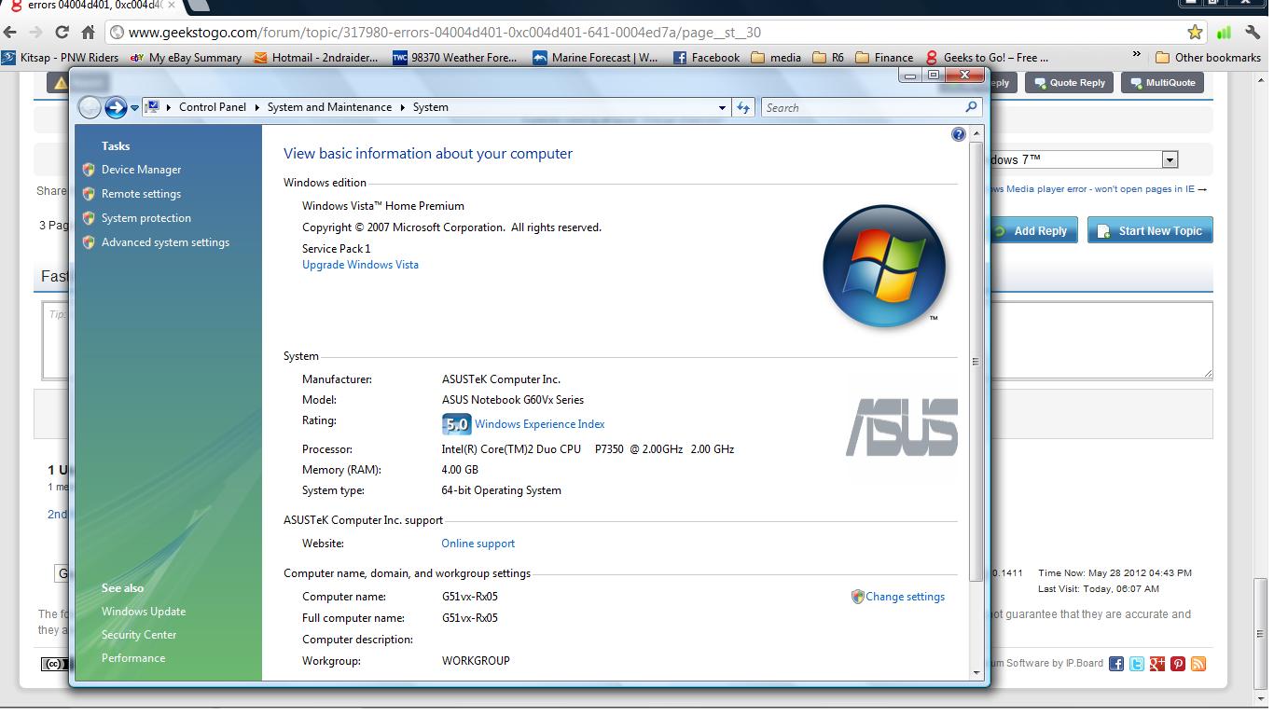Open the Windows Experience Index link
The width and height of the screenshot is (1274, 716).
[539, 424]
